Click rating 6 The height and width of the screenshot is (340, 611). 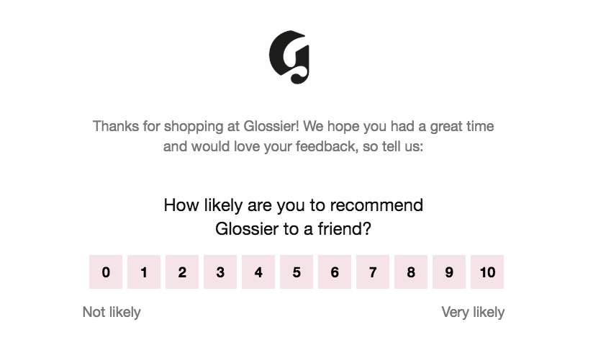[x=335, y=272]
